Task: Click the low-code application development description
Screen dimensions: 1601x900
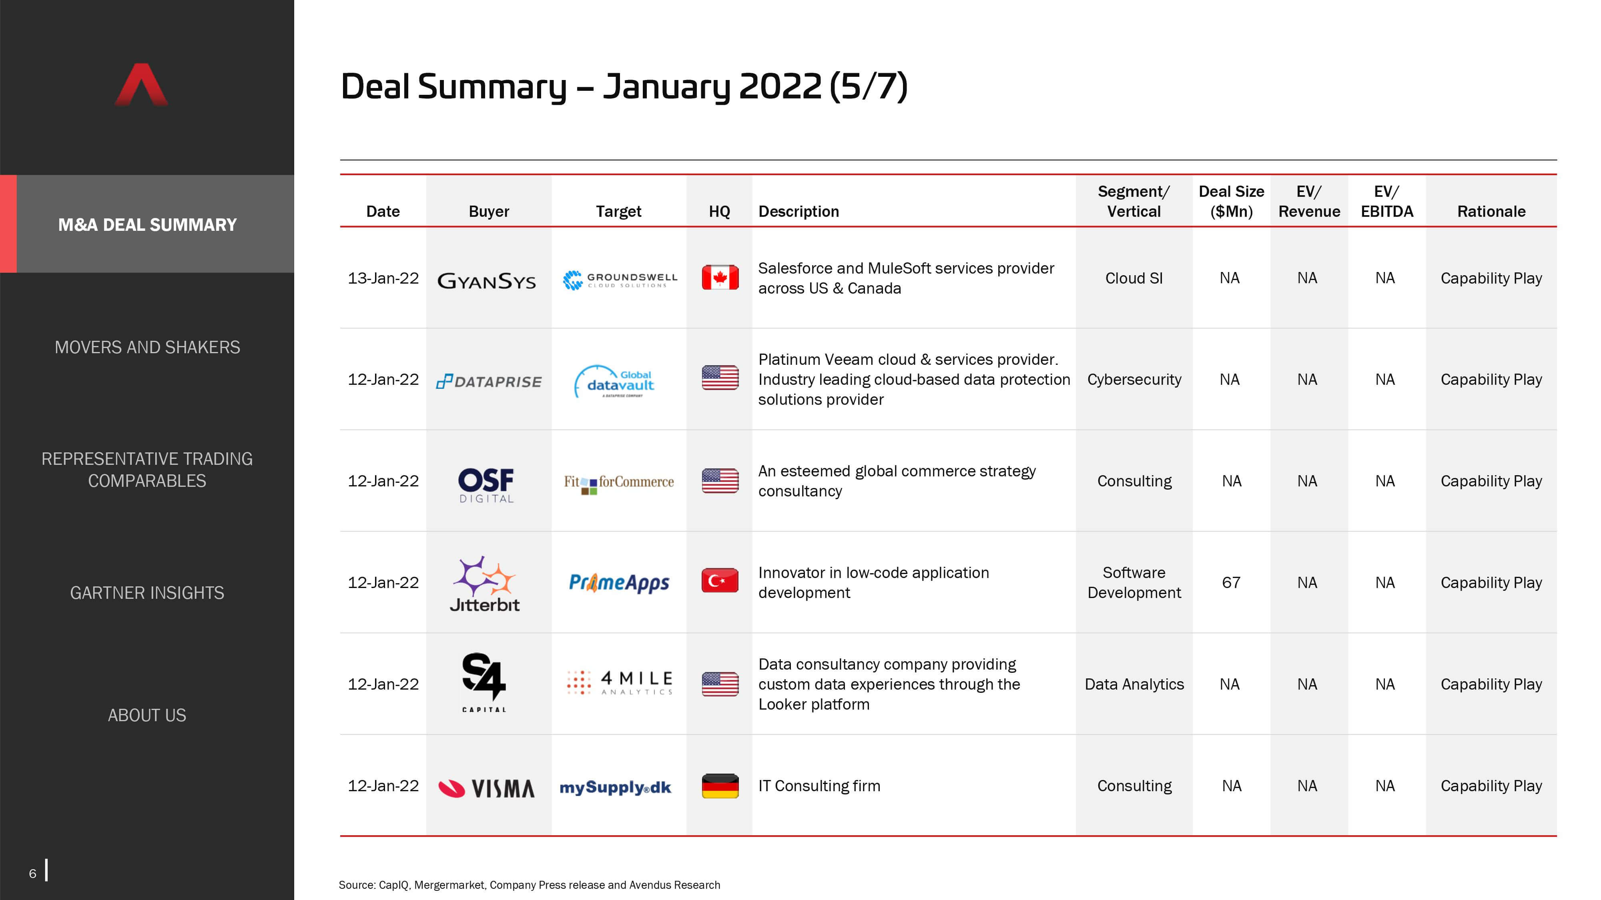Action: [x=873, y=582]
